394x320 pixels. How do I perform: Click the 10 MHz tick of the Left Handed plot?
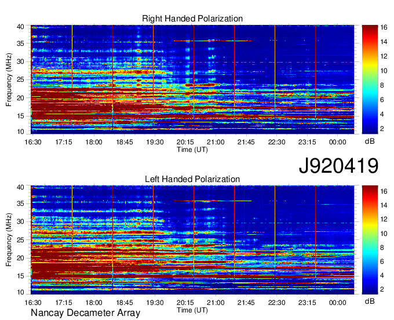(x=20, y=292)
